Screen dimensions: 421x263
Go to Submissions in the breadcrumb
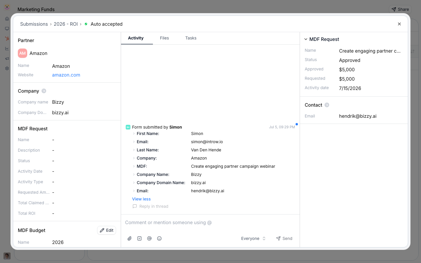34,24
